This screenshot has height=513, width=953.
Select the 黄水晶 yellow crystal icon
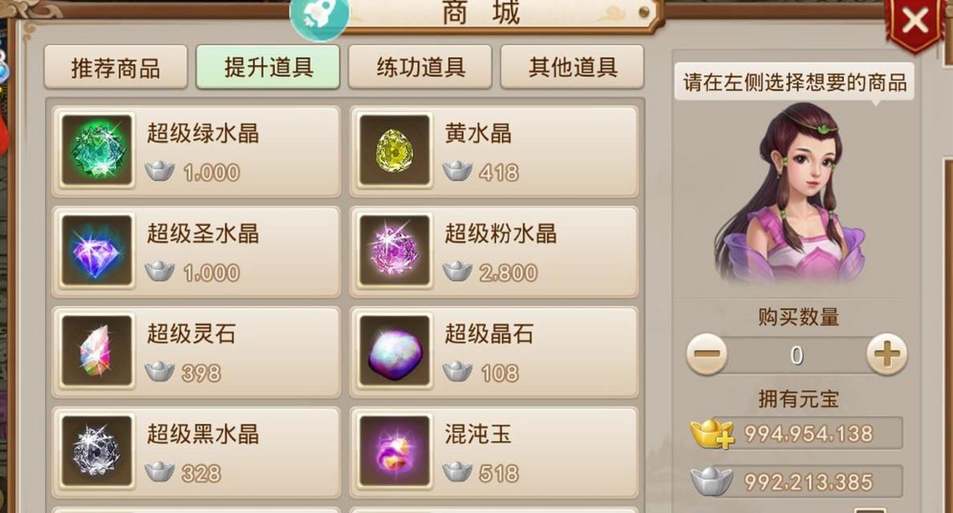pyautogui.click(x=395, y=150)
